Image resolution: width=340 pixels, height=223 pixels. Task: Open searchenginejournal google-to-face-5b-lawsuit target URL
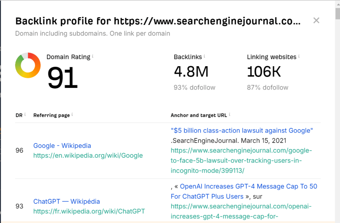tap(241, 160)
